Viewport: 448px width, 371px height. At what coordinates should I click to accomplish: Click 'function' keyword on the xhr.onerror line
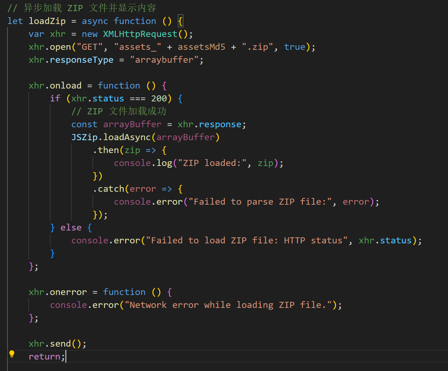click(124, 292)
